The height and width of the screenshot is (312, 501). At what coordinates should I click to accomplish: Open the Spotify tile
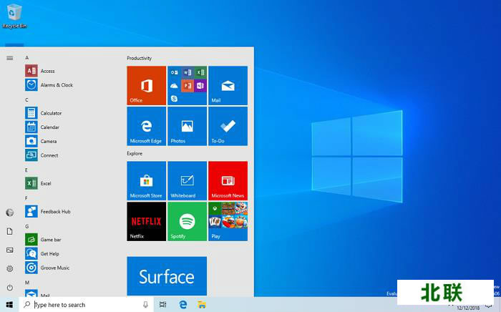(187, 221)
